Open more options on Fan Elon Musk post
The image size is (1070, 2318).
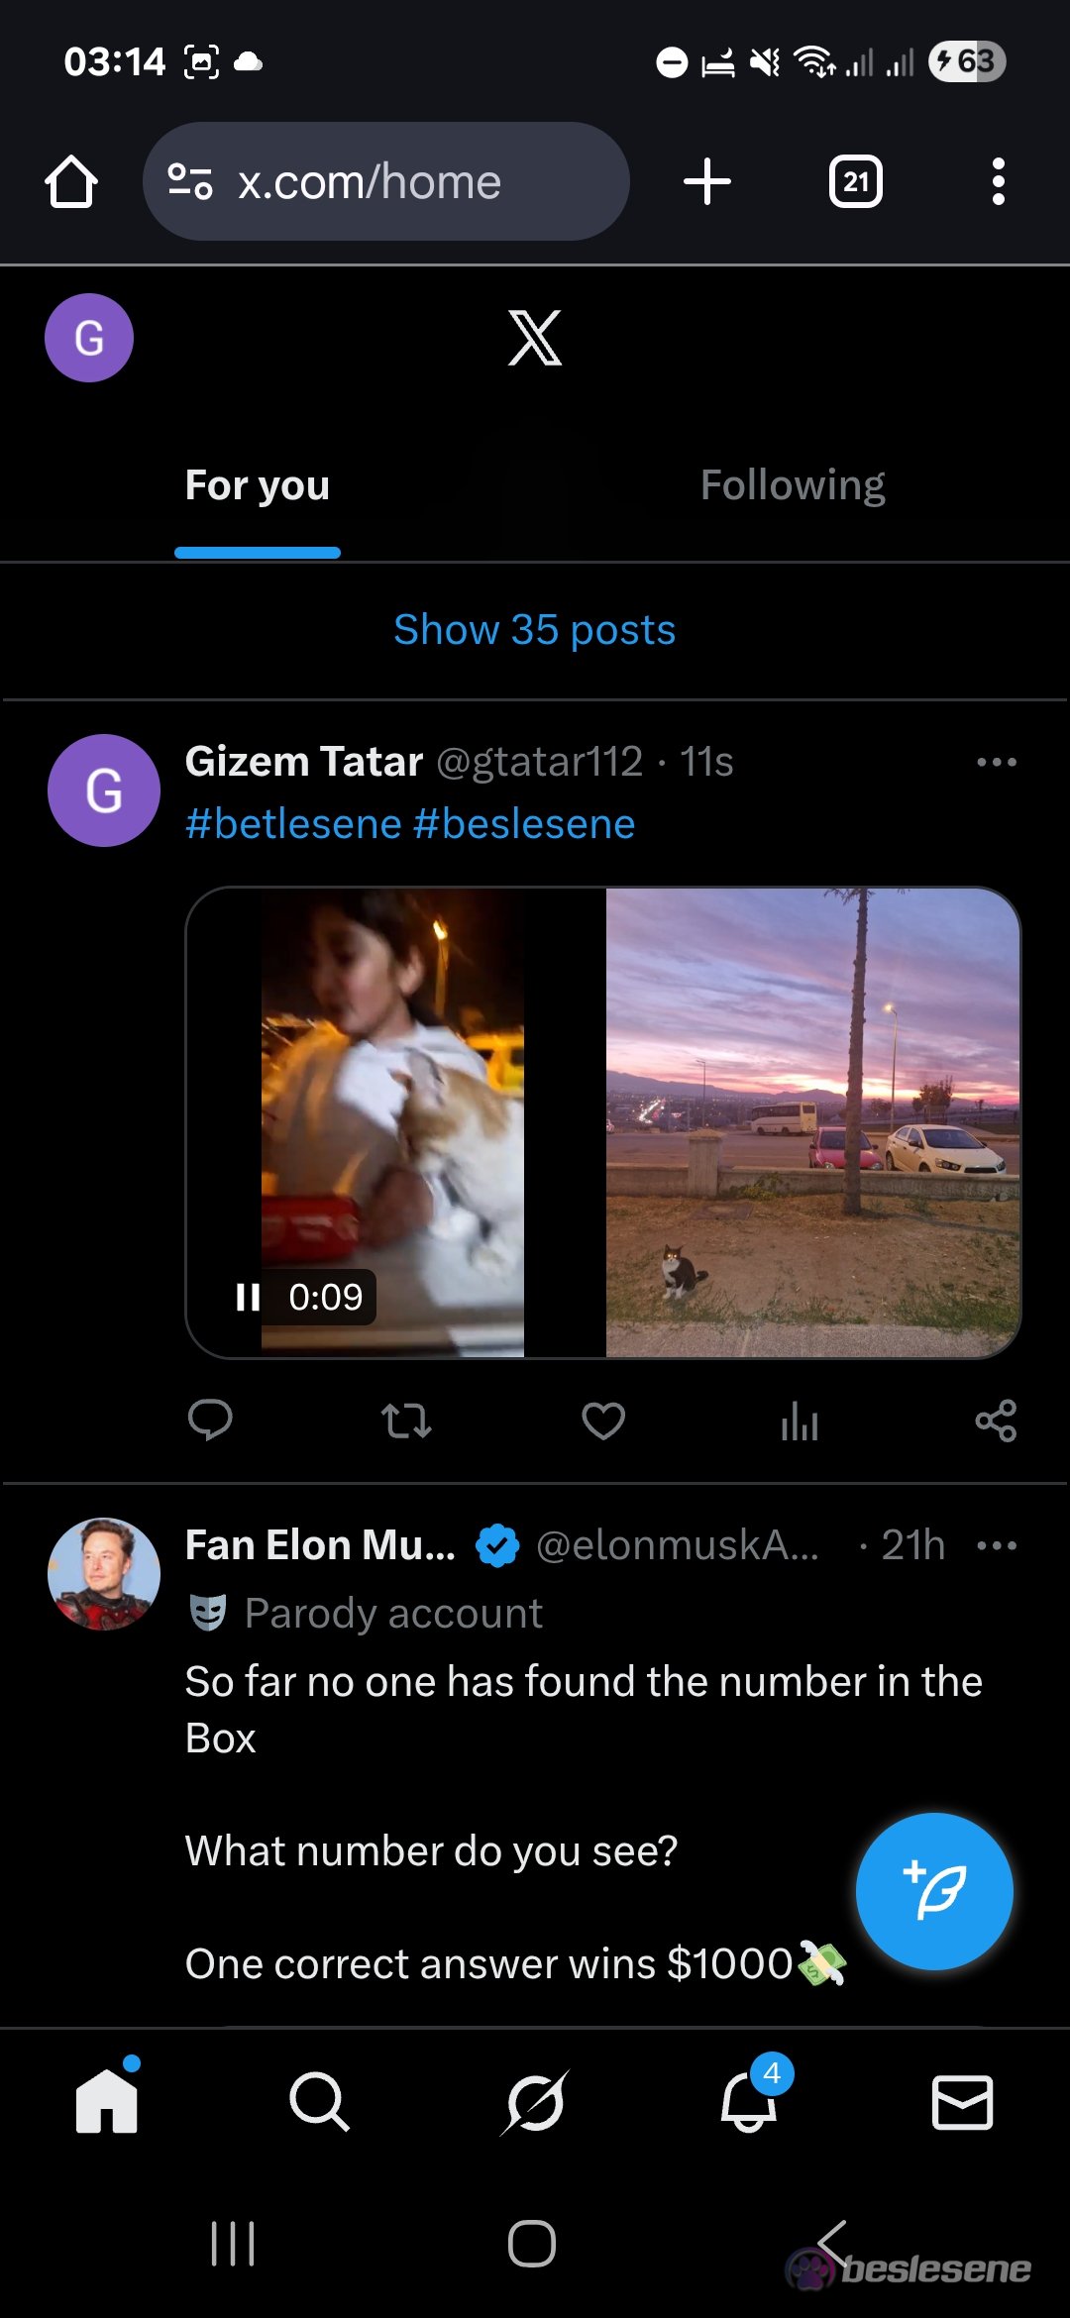pos(996,1545)
